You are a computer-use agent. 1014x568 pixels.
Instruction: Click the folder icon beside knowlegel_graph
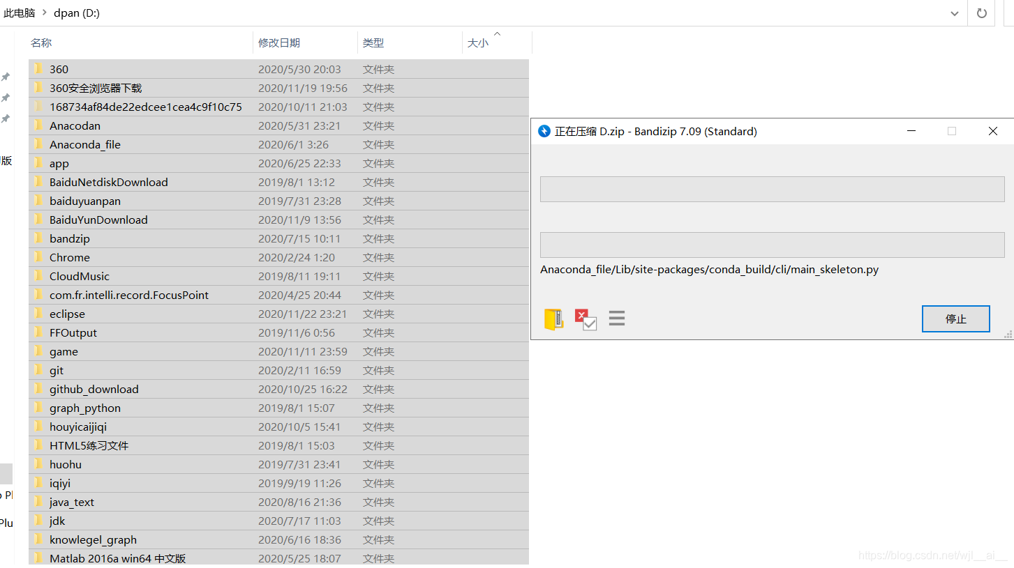(38, 539)
